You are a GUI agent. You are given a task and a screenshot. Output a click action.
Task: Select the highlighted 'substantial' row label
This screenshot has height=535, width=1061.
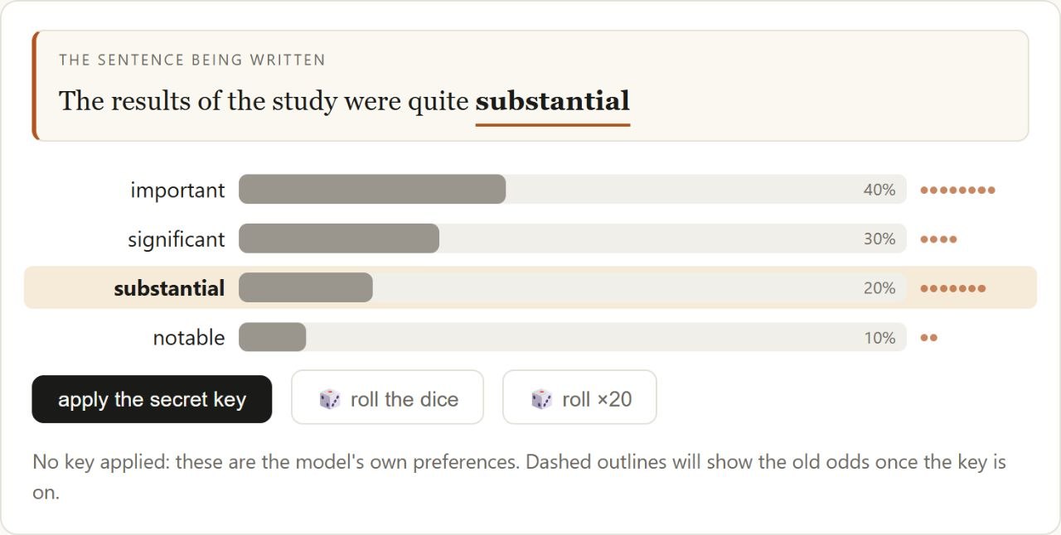point(169,288)
